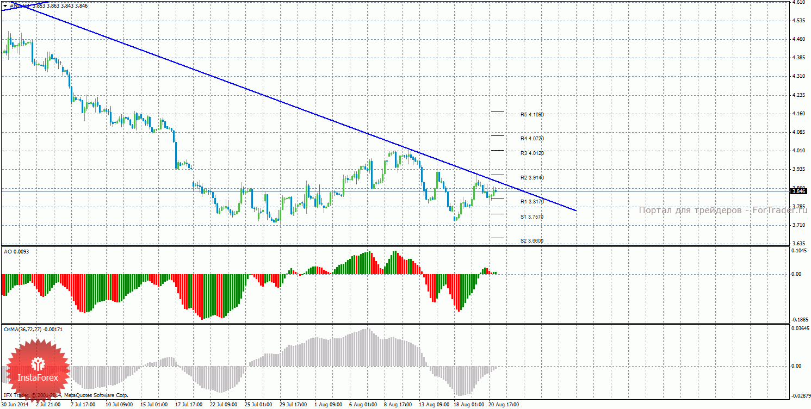
Task: Select the S1 3.7570 pivot label
Action: pos(532,216)
